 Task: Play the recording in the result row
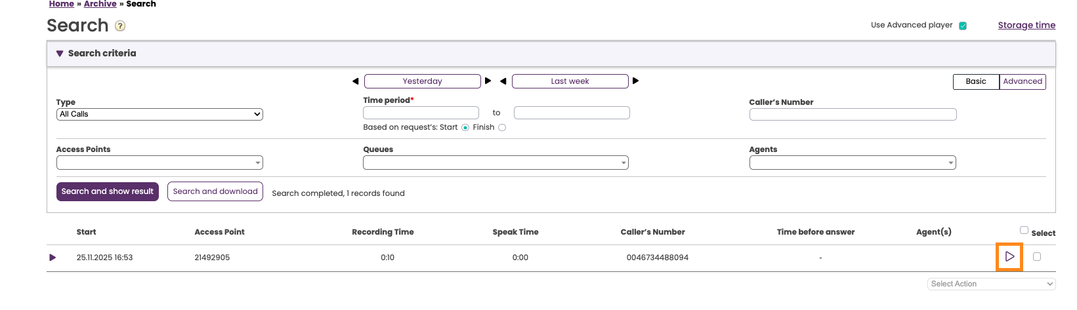[x=1009, y=257]
